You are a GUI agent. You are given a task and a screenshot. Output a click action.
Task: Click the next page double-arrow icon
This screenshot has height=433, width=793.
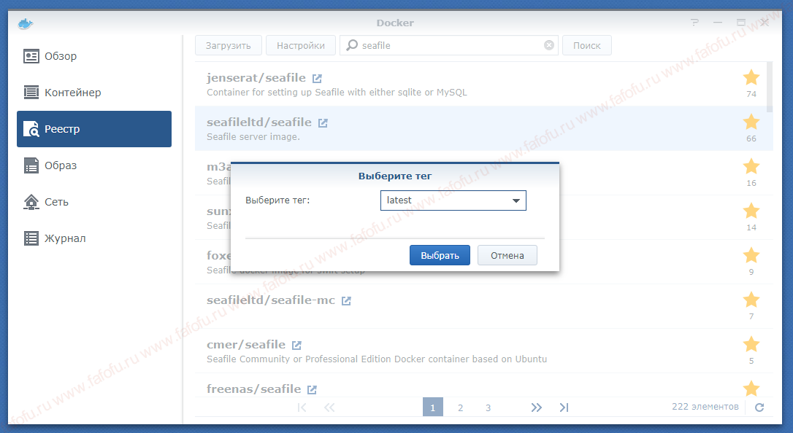coord(537,407)
